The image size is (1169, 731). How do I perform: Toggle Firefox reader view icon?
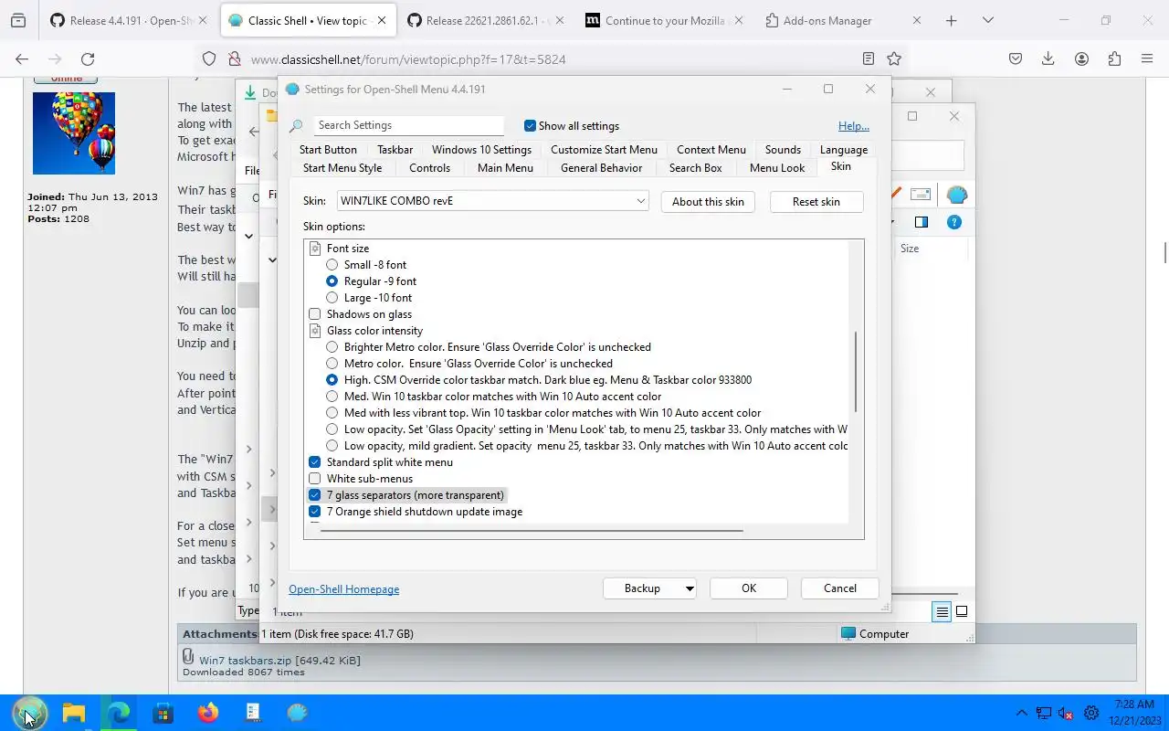point(869,58)
